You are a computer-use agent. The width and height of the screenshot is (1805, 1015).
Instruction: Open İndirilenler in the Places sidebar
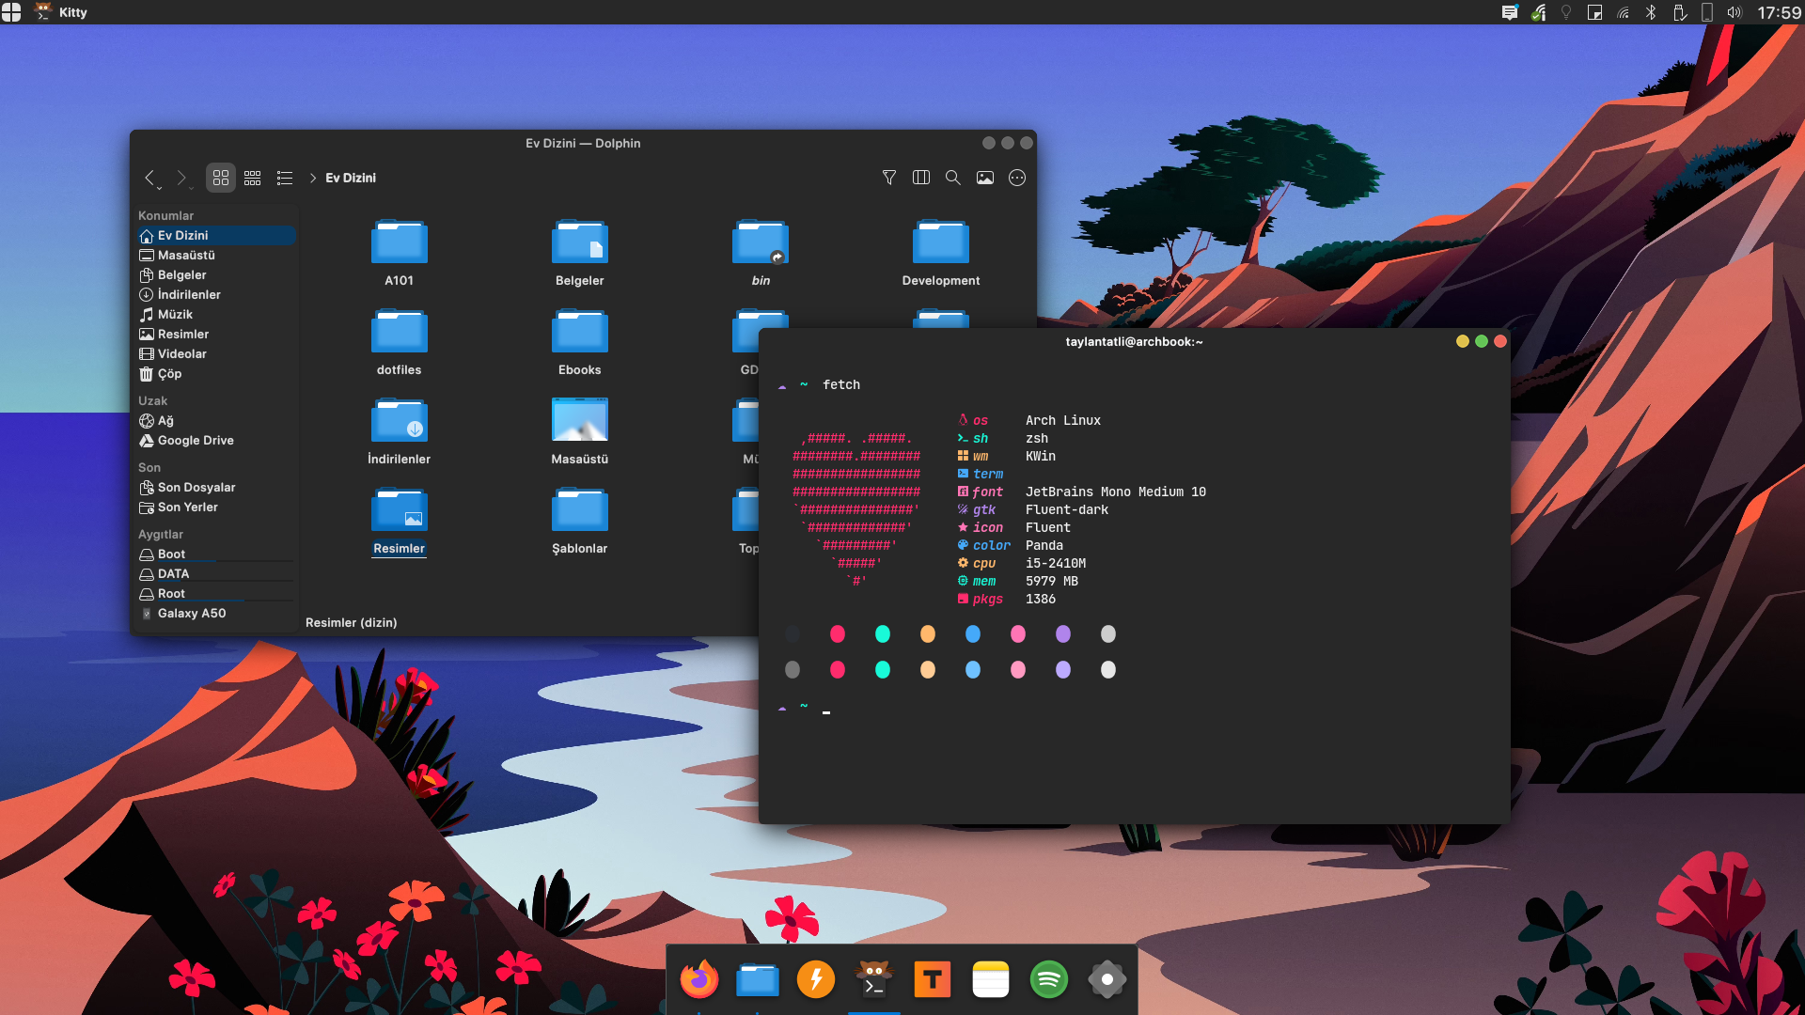(x=216, y=295)
